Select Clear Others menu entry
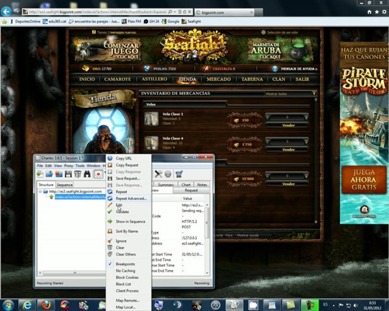 point(126,254)
